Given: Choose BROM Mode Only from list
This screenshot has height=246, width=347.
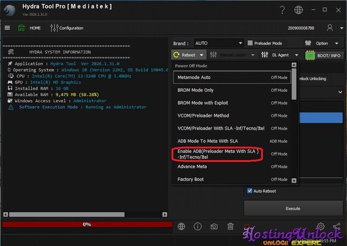Looking at the screenshot, I should point(195,90).
